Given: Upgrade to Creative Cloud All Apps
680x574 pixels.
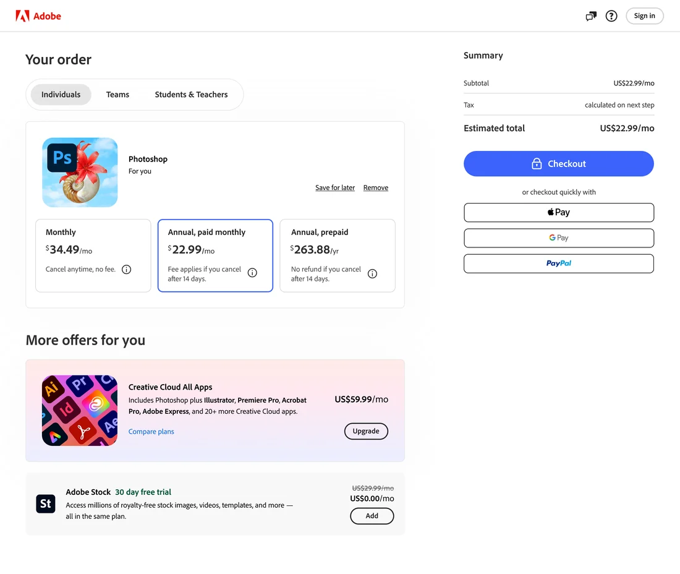Looking at the screenshot, I should click(366, 431).
